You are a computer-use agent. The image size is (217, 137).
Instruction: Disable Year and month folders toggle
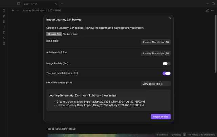[166, 73]
